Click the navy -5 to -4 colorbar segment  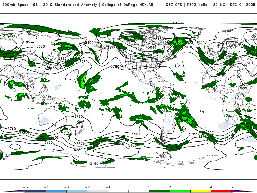36,191
